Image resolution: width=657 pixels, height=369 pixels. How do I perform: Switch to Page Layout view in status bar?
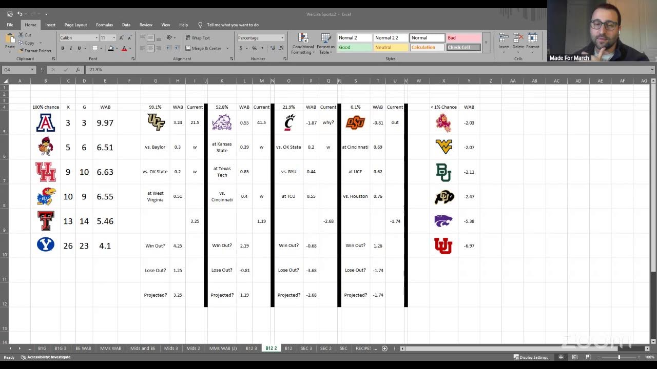574,357
